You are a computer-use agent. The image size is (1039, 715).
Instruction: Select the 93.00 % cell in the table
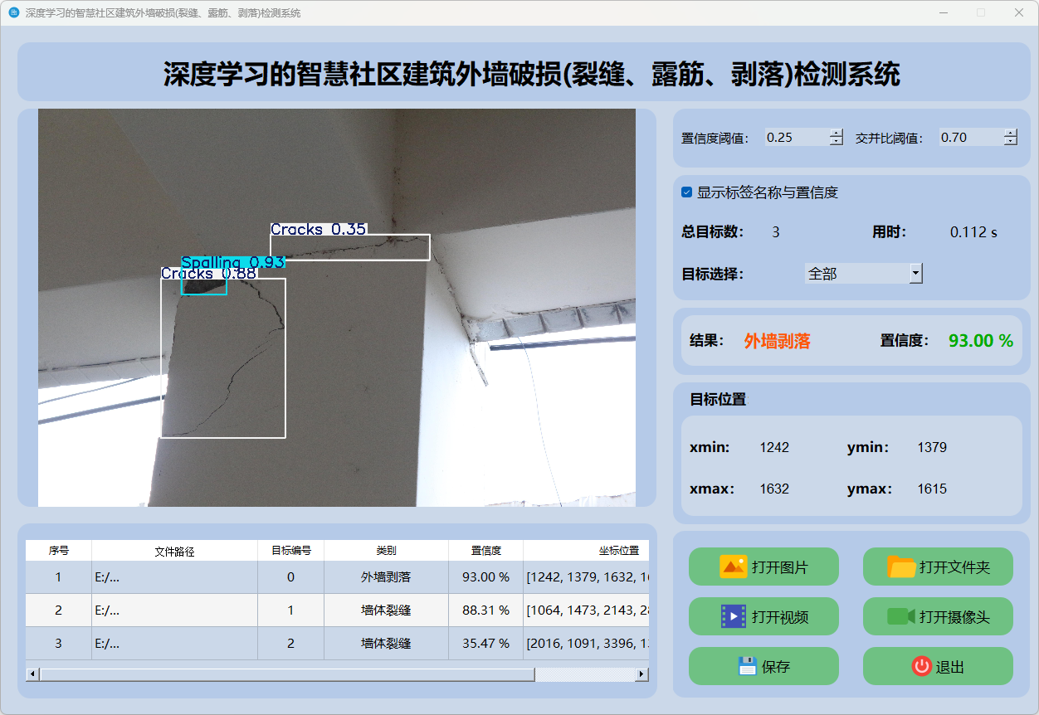486,577
